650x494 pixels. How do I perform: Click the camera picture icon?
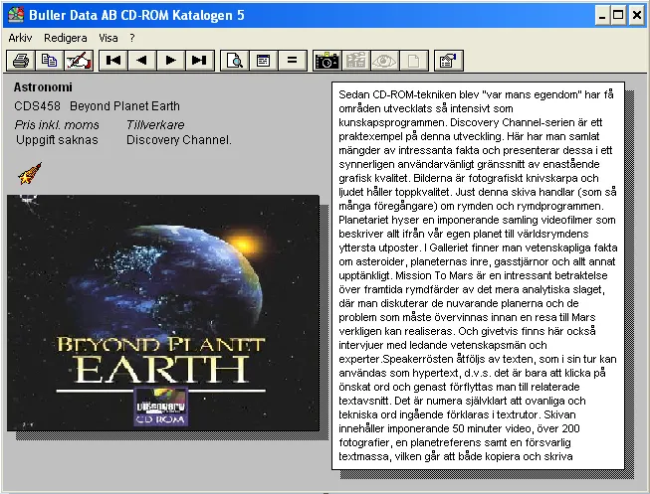coord(327,61)
